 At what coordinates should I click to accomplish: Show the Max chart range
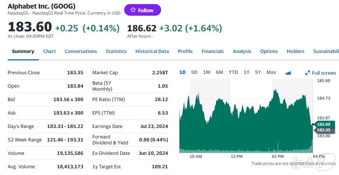point(271,72)
